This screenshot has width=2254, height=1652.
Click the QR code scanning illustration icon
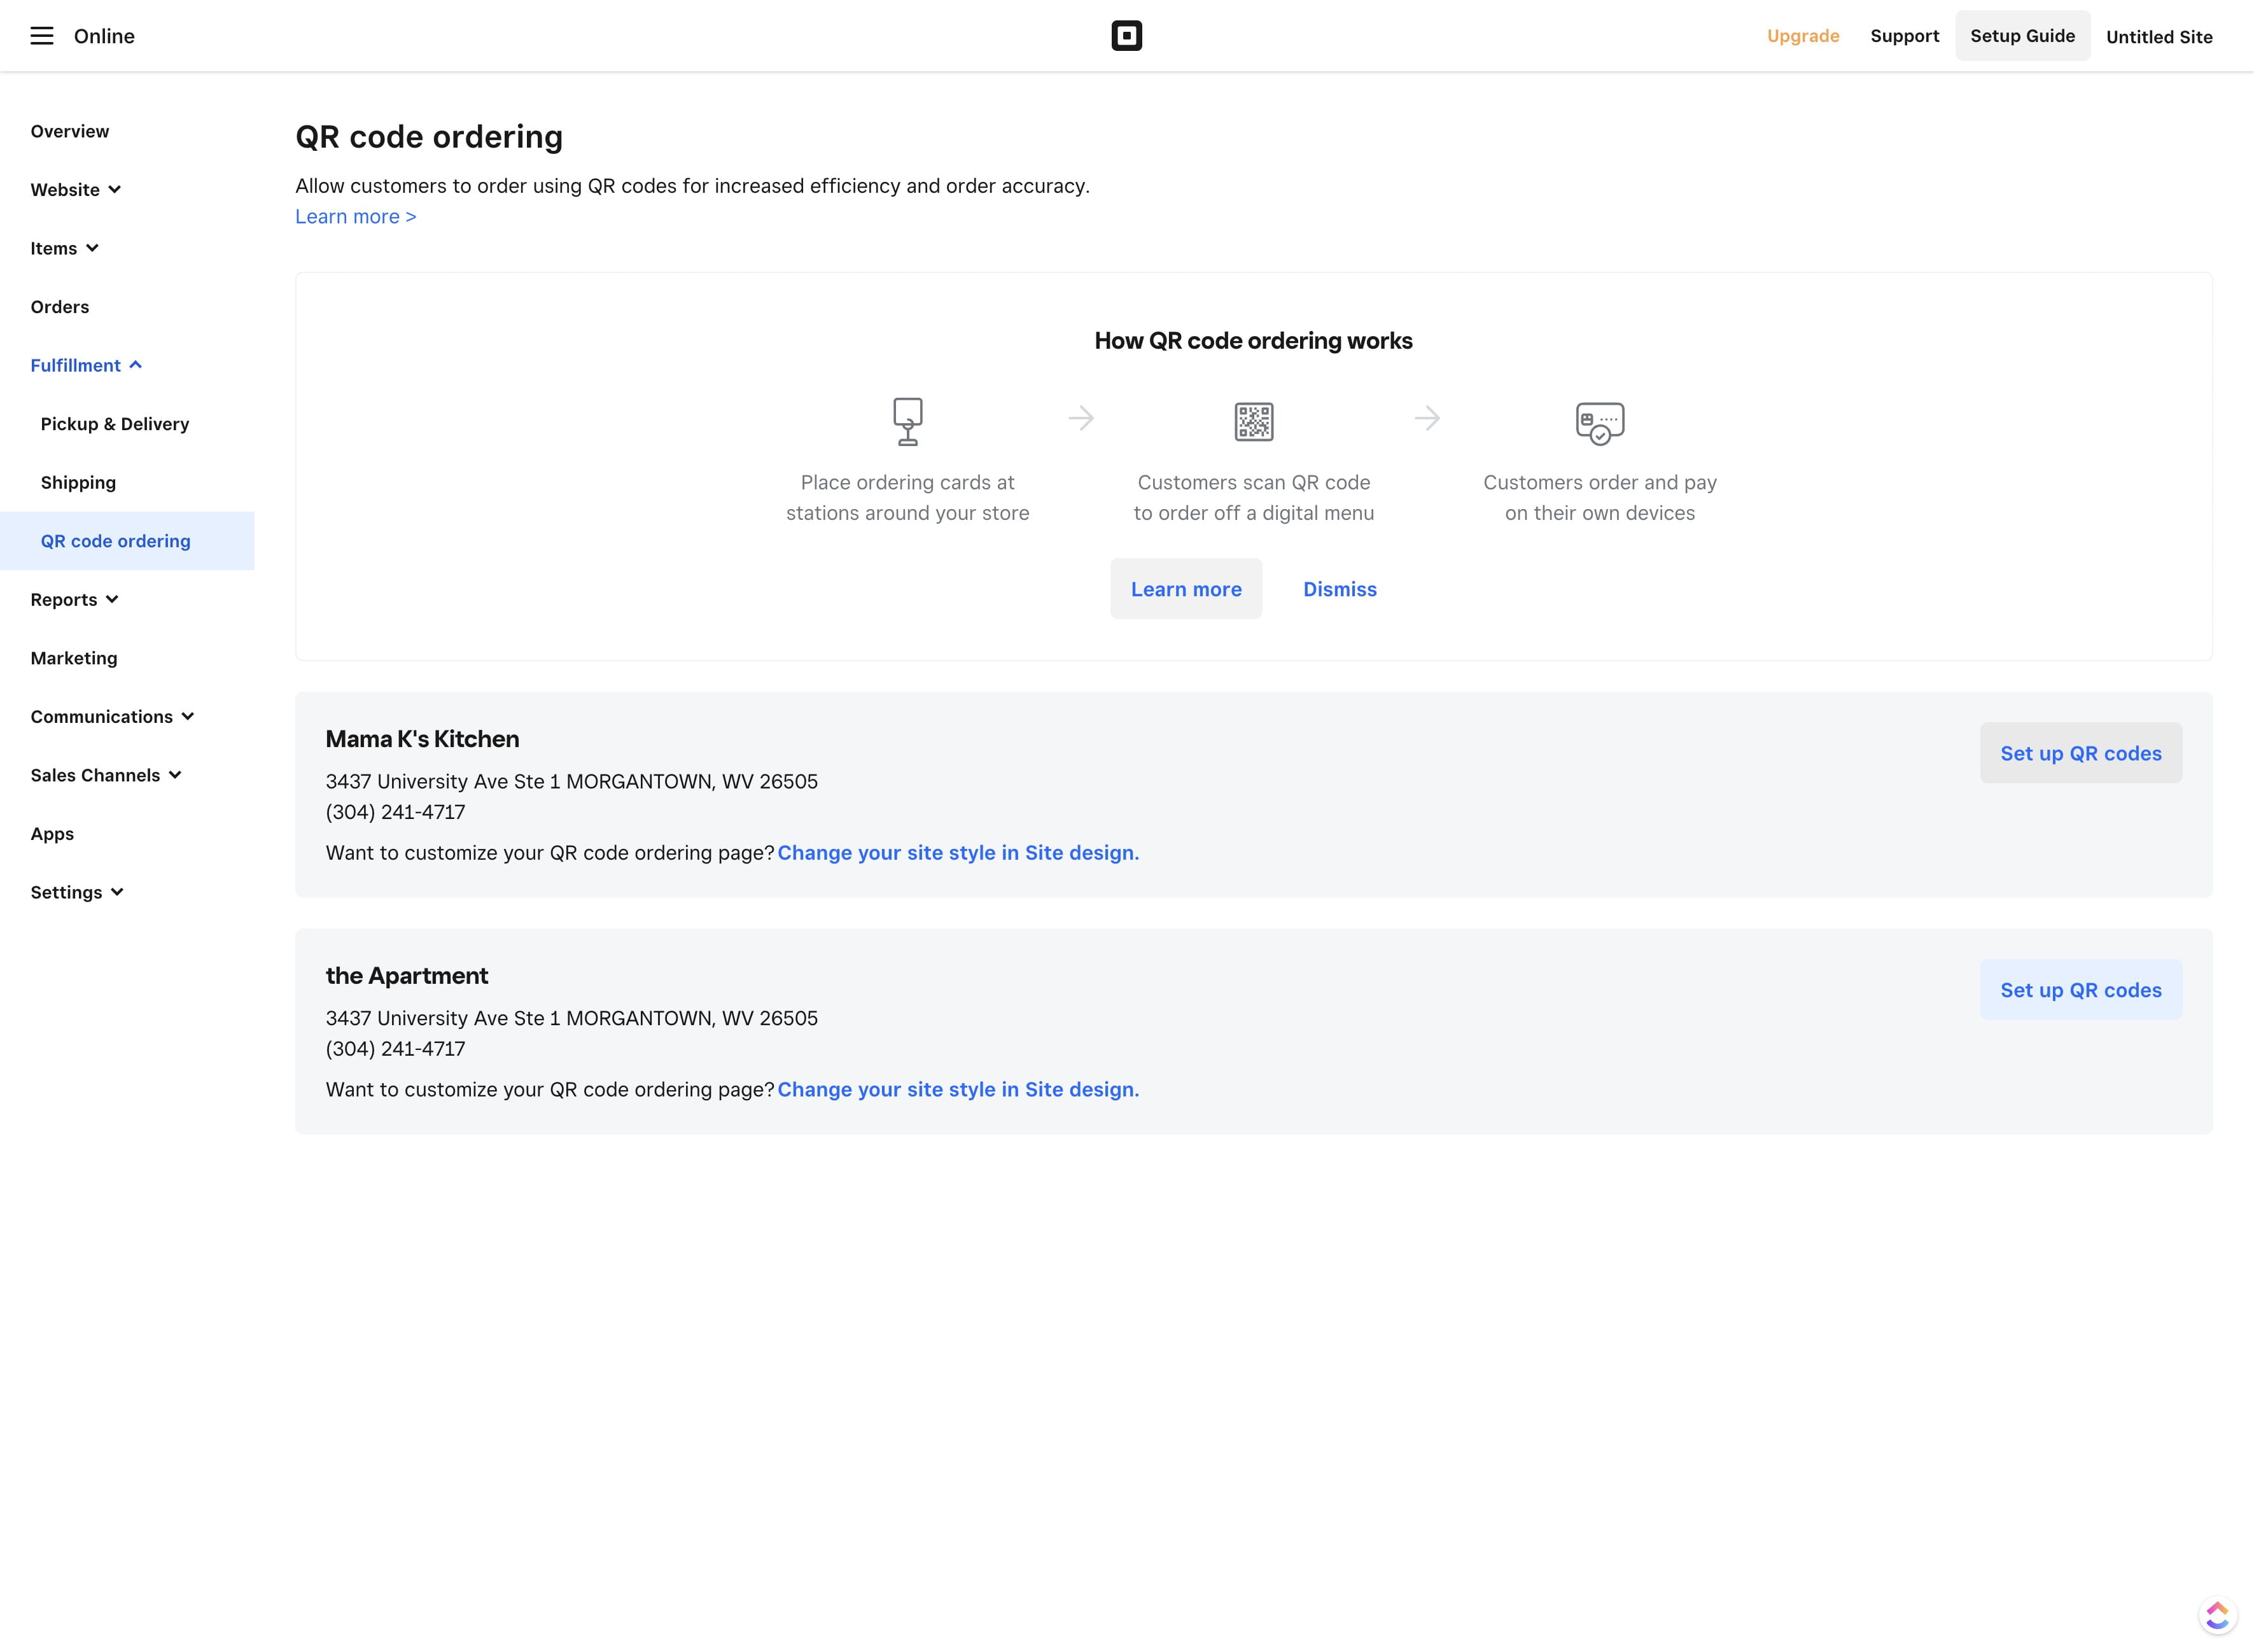1253,421
